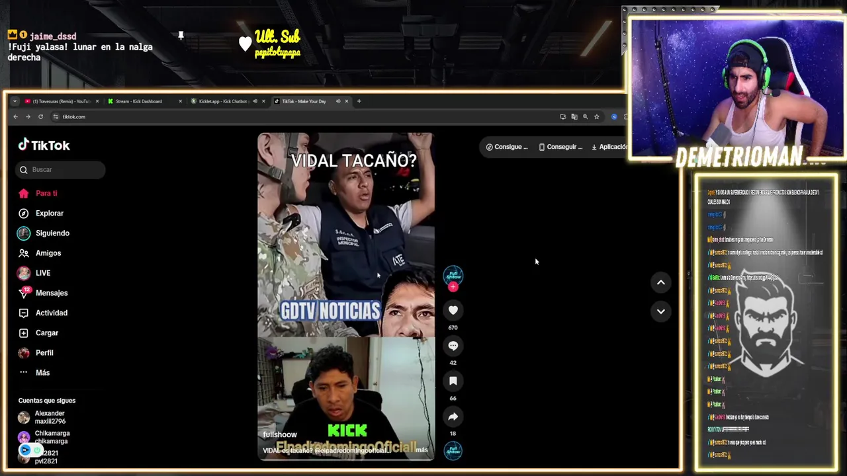Viewport: 847px width, 476px height.
Task: Expand the Más three-dots menu
Action: 34,373
